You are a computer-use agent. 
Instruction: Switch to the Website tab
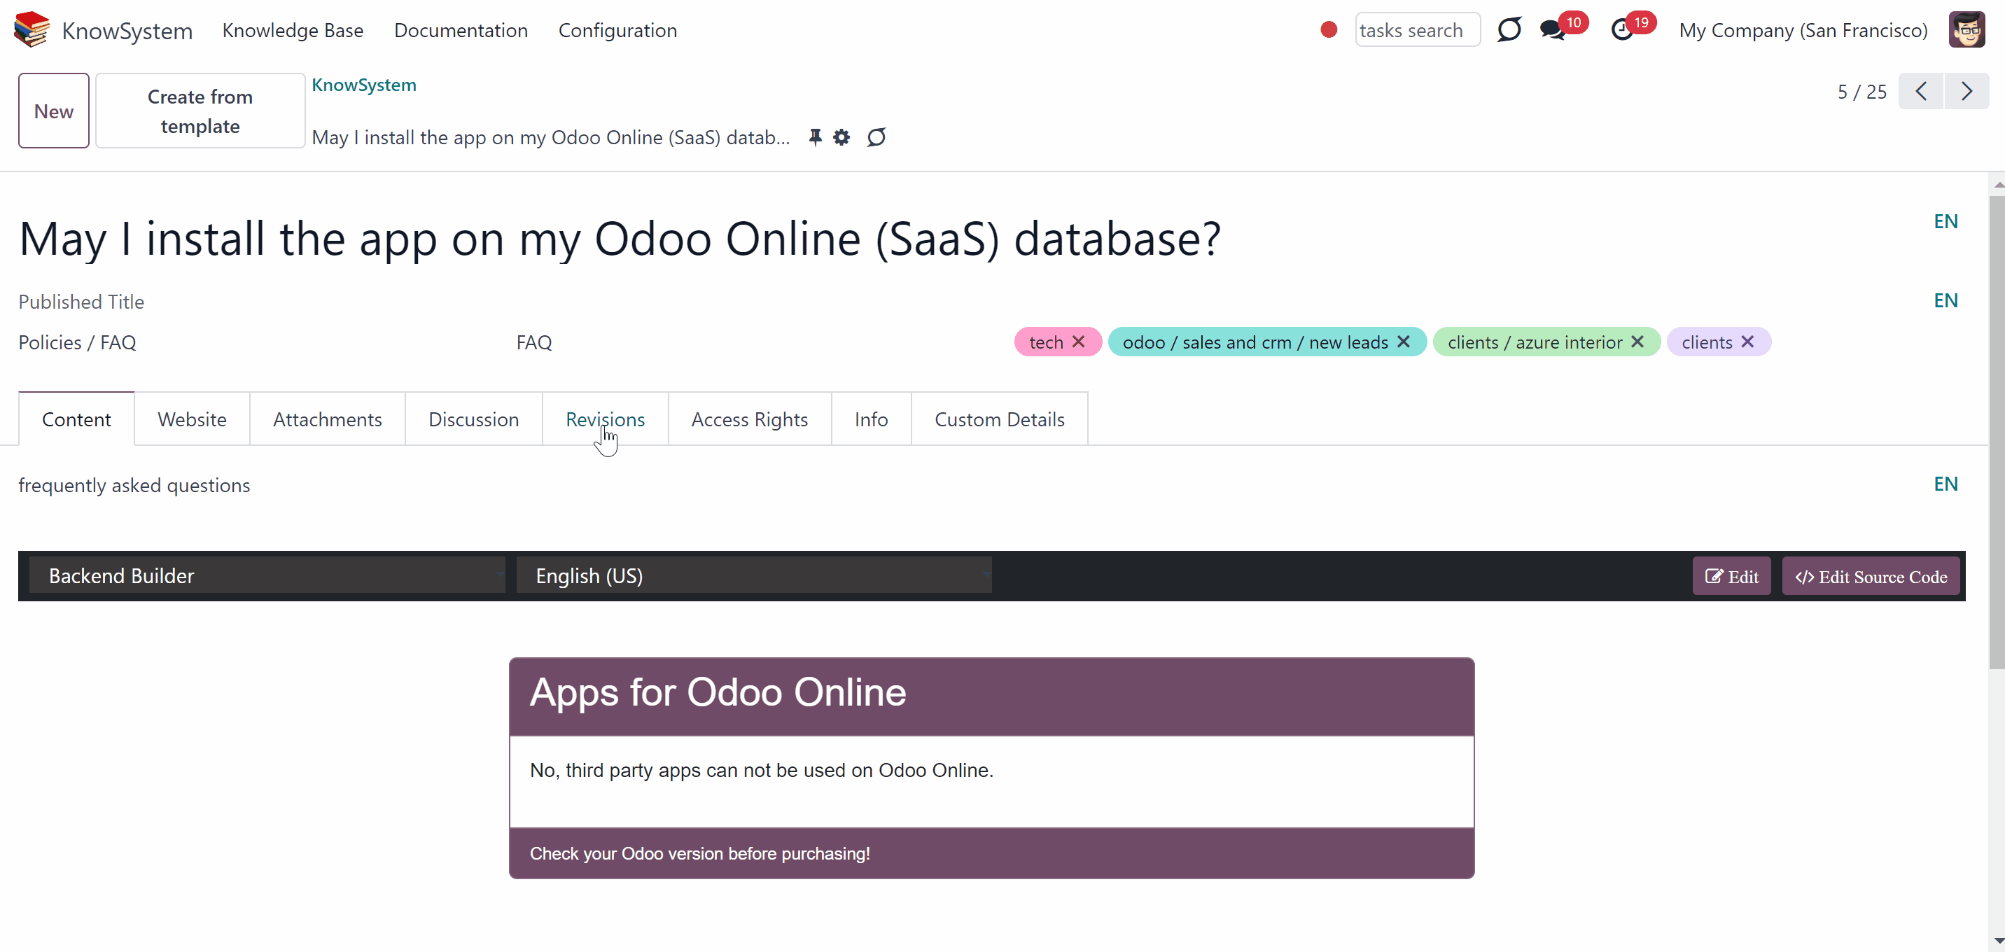pyautogui.click(x=193, y=419)
